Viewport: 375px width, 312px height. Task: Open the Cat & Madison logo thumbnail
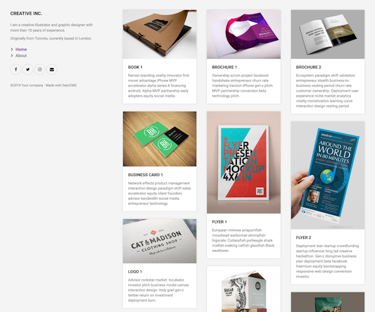(x=159, y=241)
